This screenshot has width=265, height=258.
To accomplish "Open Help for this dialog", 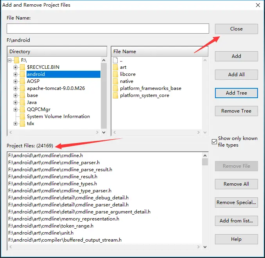I will coord(236,239).
